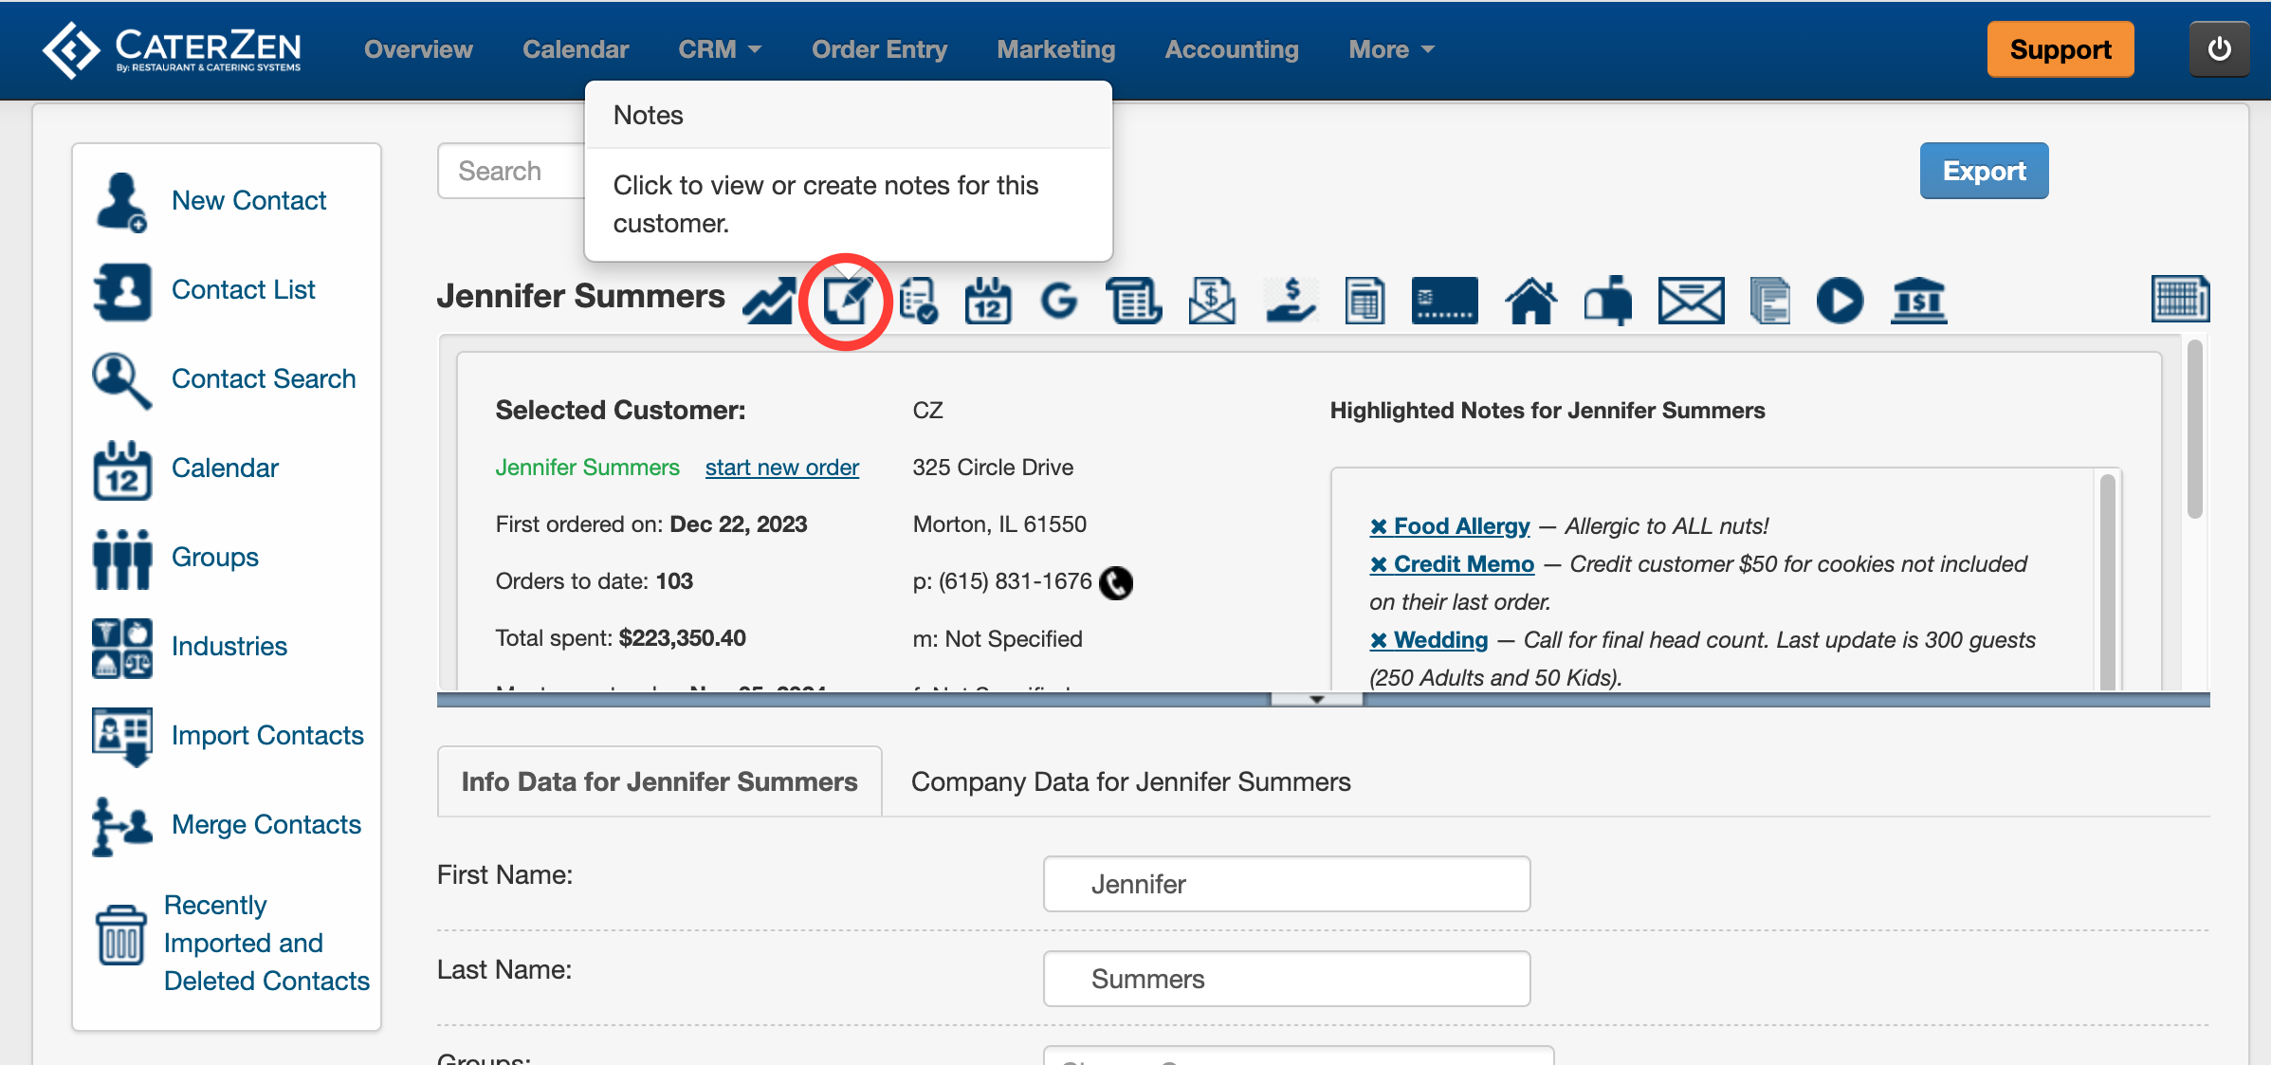Click into the First Name field
The width and height of the screenshot is (2271, 1065).
1286,884
